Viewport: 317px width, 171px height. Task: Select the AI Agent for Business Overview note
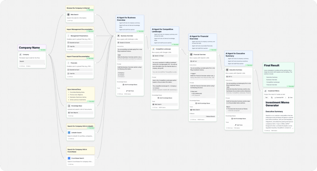tap(130, 23)
